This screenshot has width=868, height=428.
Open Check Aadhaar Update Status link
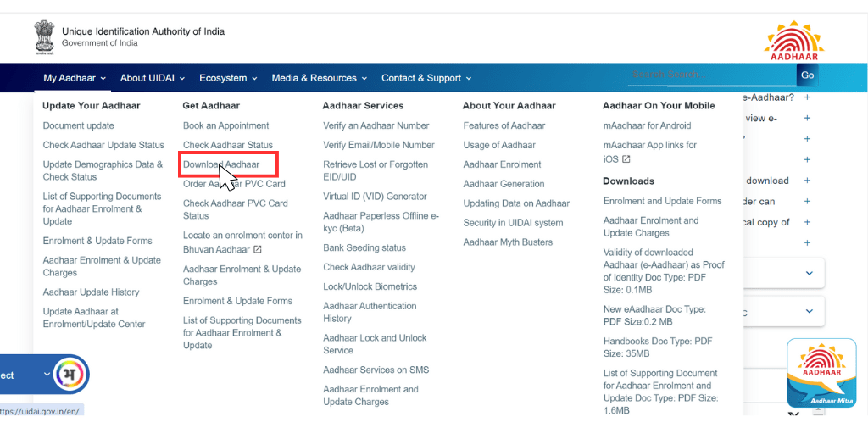pos(103,145)
